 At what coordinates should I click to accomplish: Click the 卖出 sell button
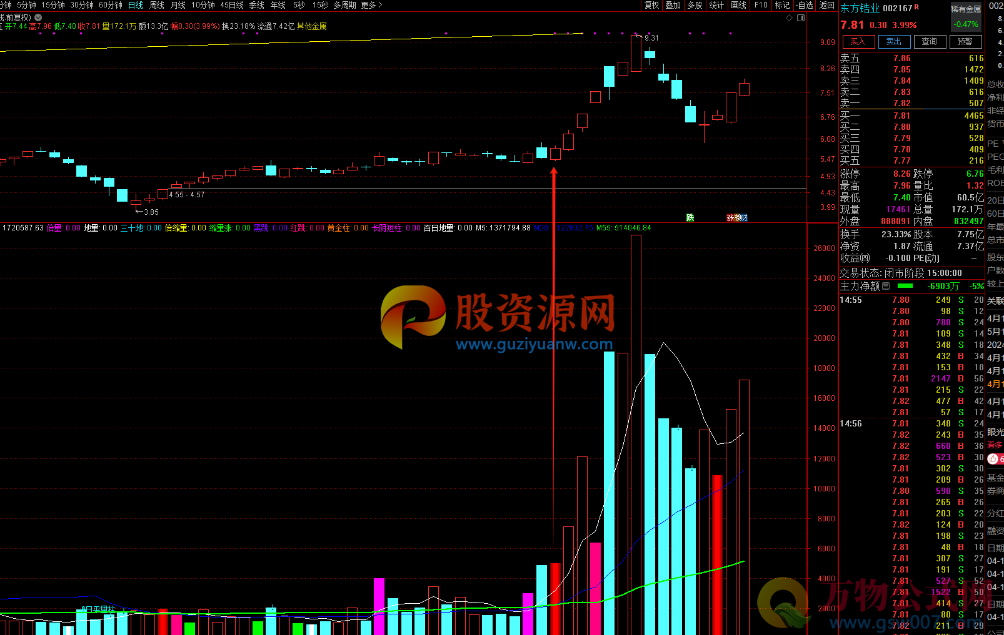[x=894, y=42]
